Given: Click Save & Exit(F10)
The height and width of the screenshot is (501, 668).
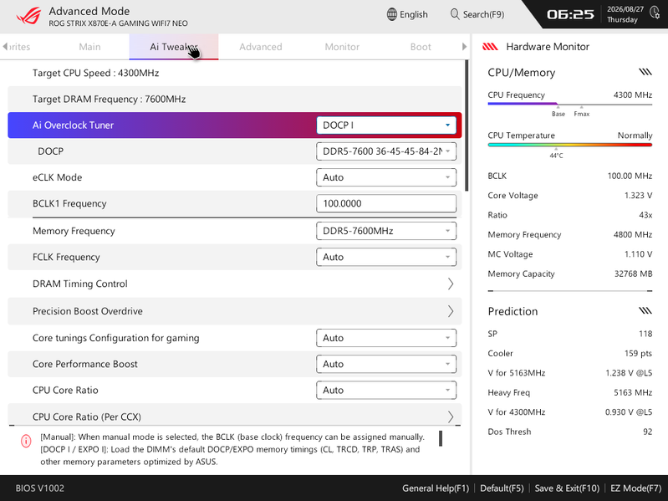Looking at the screenshot, I should pyautogui.click(x=567, y=488).
